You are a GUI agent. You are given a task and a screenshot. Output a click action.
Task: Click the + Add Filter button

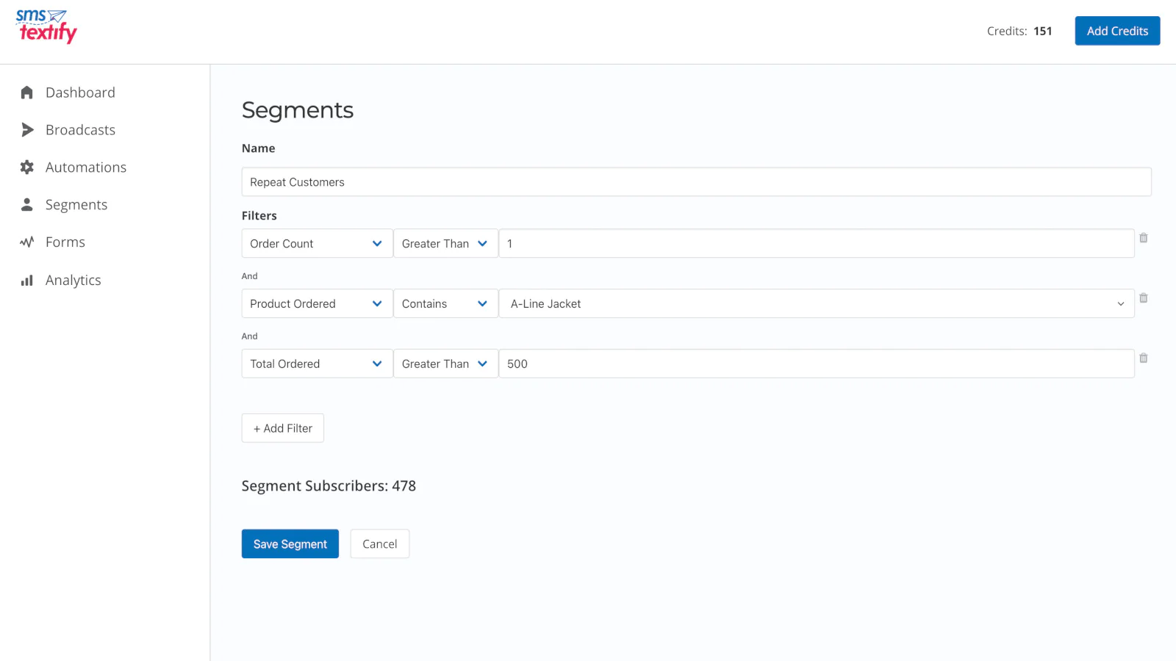[283, 428]
